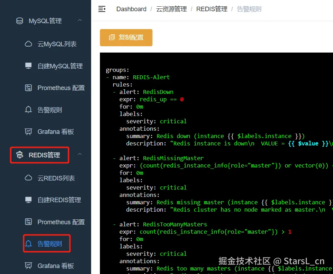Click the expr with count > 1
333x274 pixels.
[215, 232]
